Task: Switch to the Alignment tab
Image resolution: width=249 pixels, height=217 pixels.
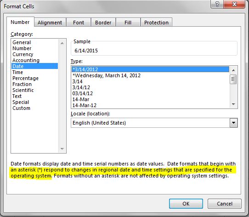Action: [x=50, y=23]
